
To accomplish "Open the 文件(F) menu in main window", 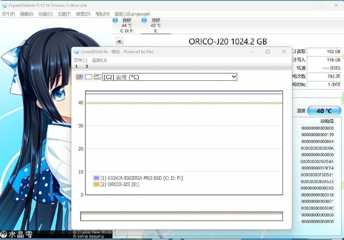I will (9, 14).
